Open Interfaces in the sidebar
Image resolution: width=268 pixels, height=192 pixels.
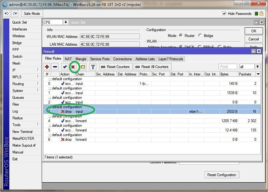pos(20,29)
